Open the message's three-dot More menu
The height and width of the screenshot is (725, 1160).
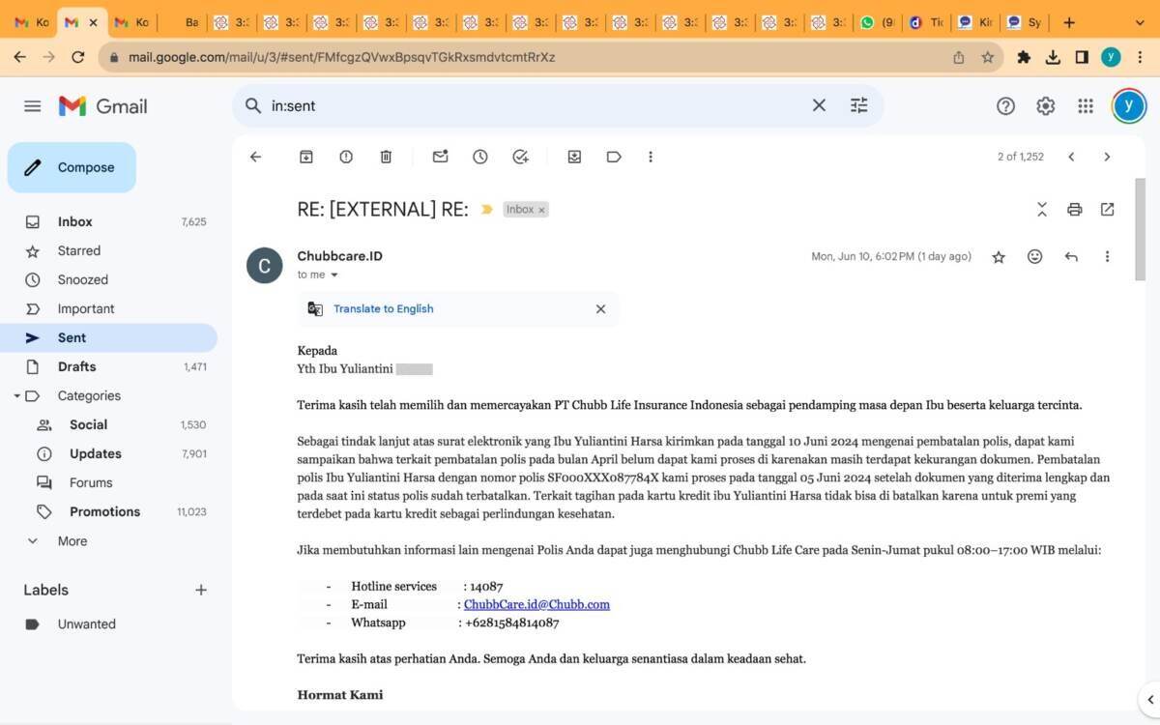click(1107, 257)
